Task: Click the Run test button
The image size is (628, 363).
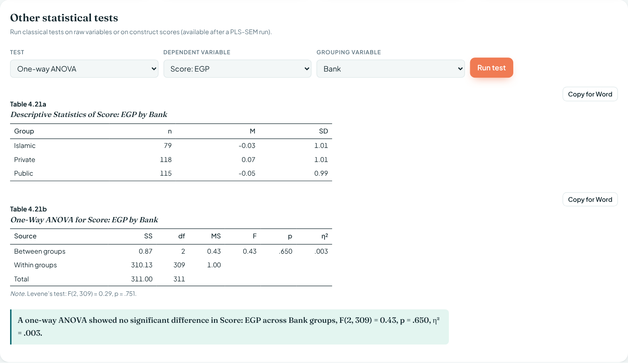Action: 492,68
